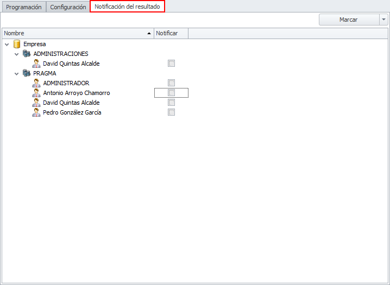Click user icon of David Quintas Alcalde under ADMINISTRACIONES
This screenshot has width=390, height=285.
coord(36,64)
